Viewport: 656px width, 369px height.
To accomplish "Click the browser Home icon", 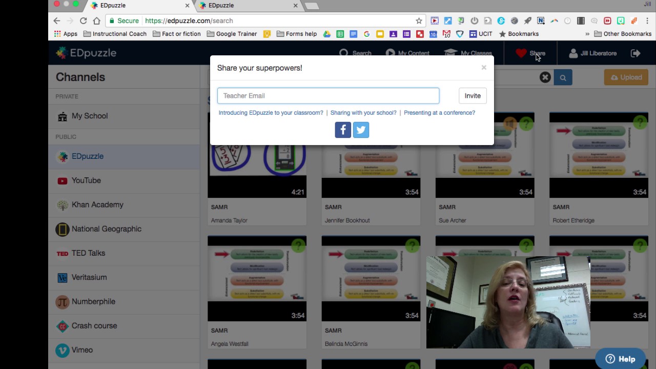I will 96,20.
